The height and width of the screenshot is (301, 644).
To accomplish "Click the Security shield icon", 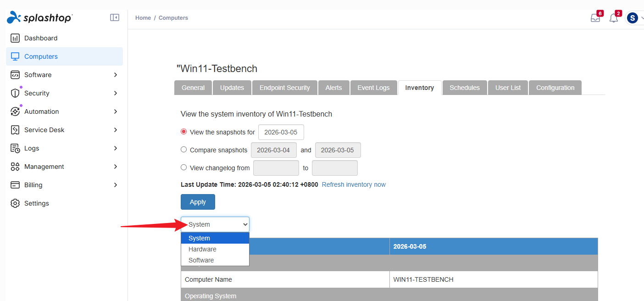I will pos(15,93).
